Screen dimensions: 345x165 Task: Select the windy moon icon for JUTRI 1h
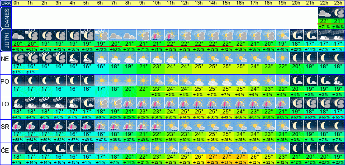point(32,35)
